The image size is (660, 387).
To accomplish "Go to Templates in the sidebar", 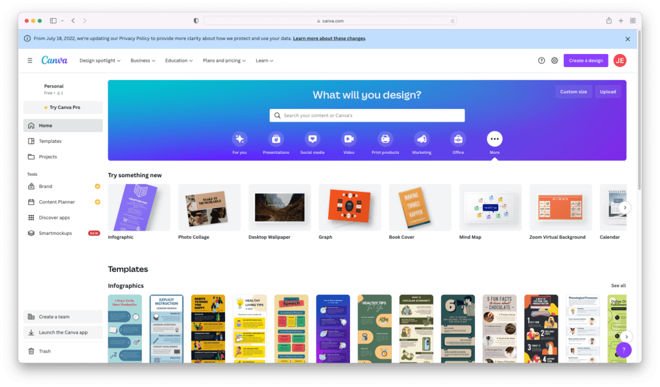I will point(63,141).
